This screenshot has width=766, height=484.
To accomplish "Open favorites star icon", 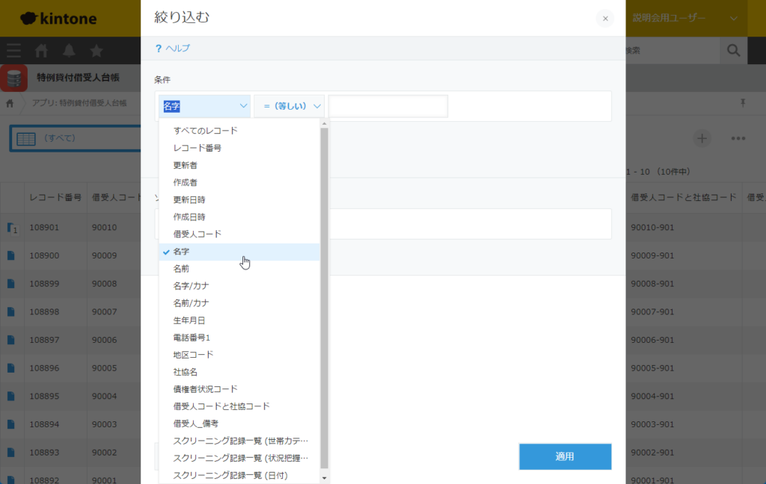I will tap(96, 51).
